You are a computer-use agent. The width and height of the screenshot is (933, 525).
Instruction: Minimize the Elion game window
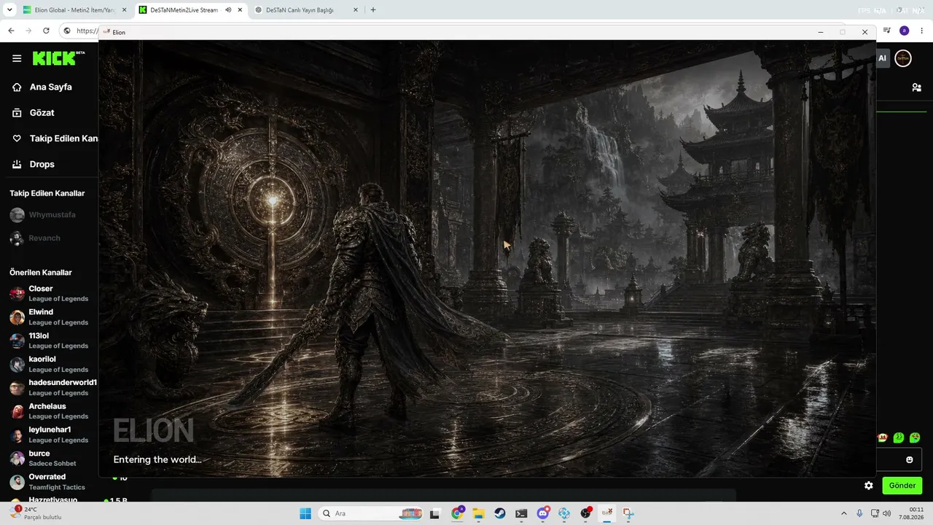[x=821, y=32]
